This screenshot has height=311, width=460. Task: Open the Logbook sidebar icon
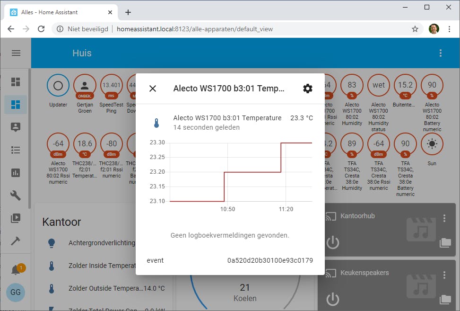pyautogui.click(x=16, y=150)
